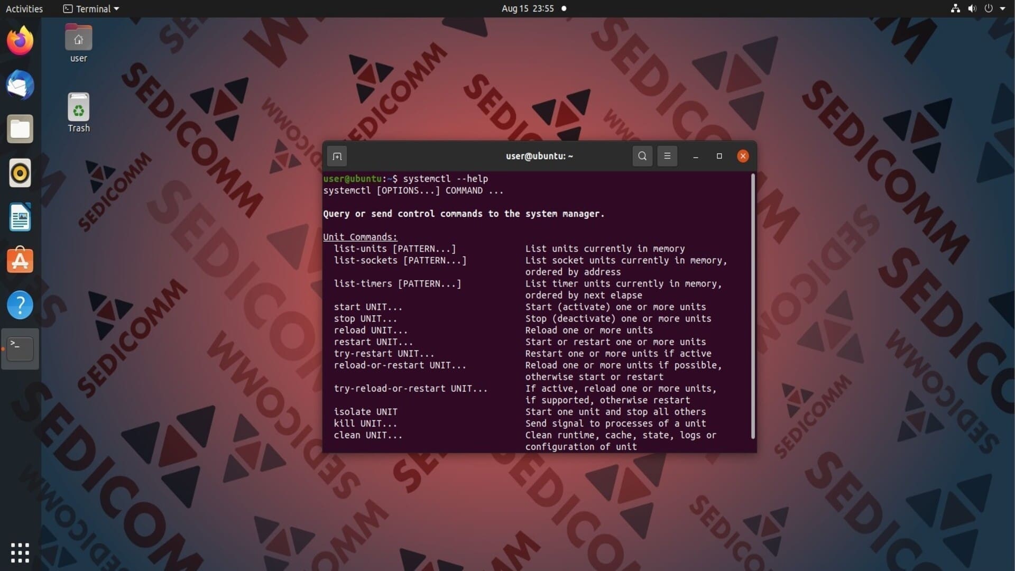Viewport: 1015px width, 571px height.
Task: Click 'list-timers [PATTERN...]' line
Action: point(397,283)
